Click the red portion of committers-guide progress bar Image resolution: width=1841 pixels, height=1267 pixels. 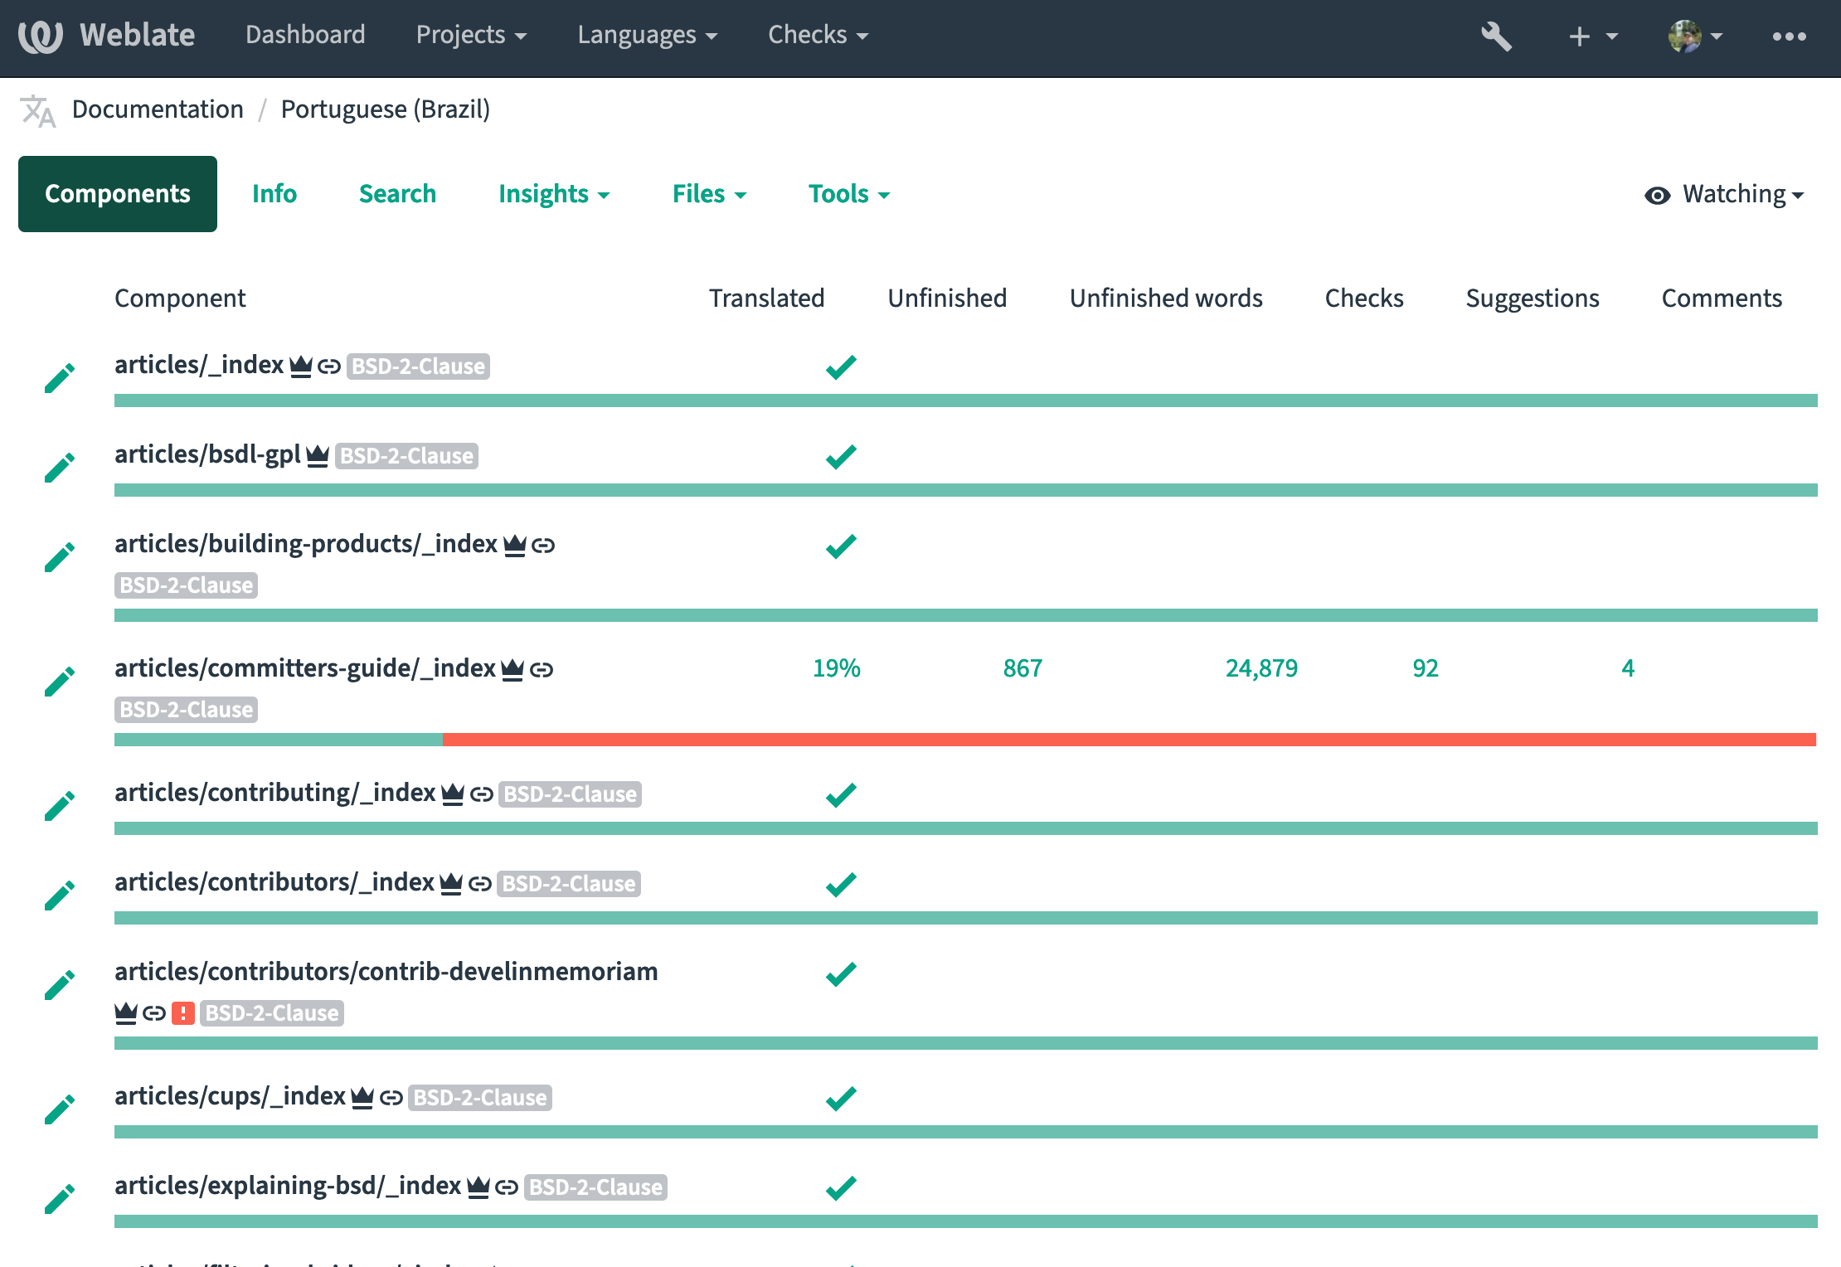1128,740
